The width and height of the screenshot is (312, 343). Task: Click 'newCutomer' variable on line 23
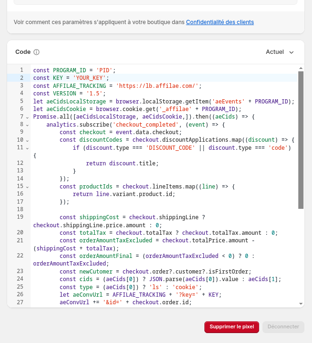(x=96, y=272)
